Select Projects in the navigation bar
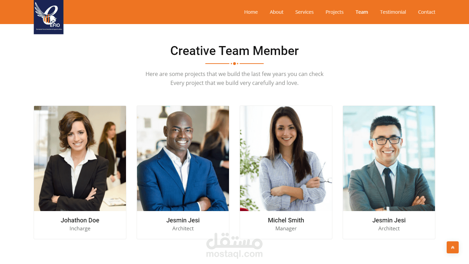This screenshot has height=264, width=469. click(x=334, y=12)
